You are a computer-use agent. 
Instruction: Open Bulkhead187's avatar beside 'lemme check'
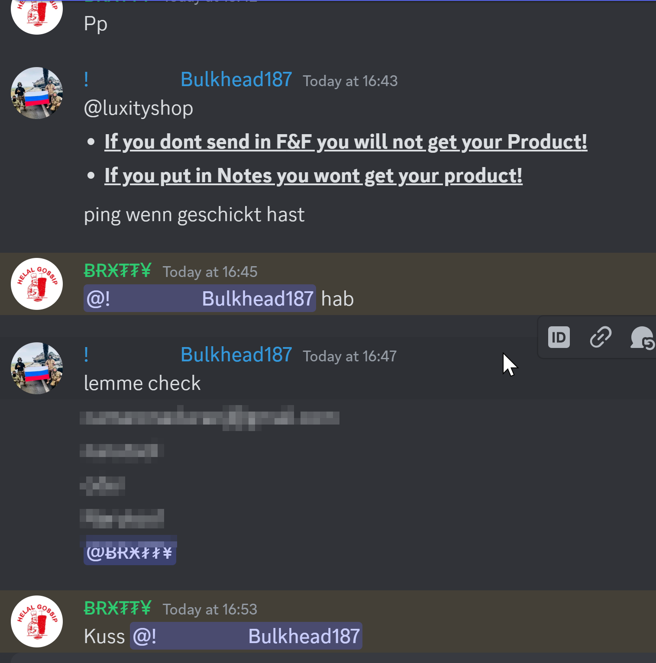(x=37, y=368)
